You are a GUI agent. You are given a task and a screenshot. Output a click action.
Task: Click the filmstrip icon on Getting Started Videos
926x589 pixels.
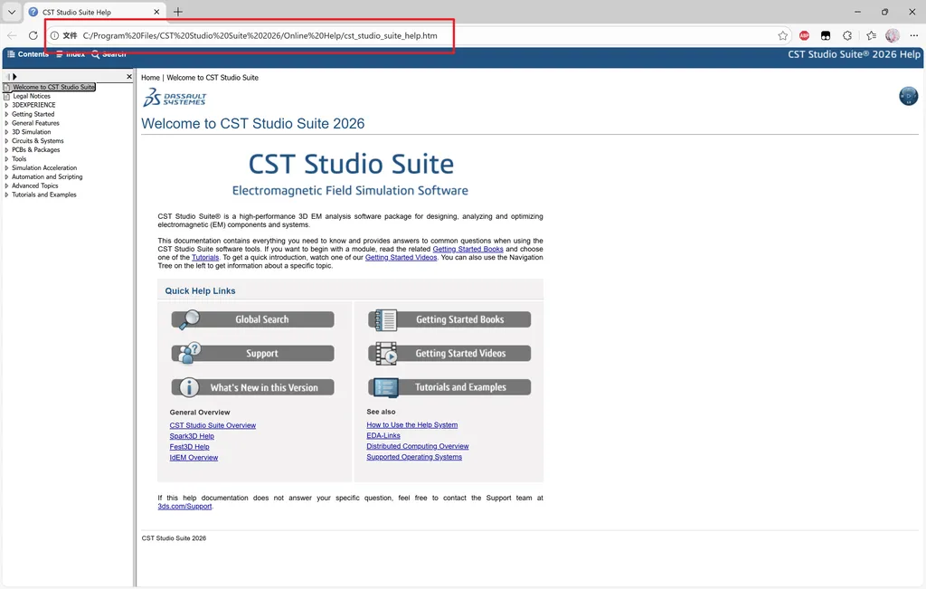[x=386, y=353]
